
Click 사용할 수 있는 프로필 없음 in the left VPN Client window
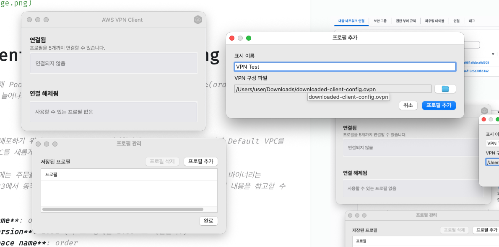click(x=114, y=112)
